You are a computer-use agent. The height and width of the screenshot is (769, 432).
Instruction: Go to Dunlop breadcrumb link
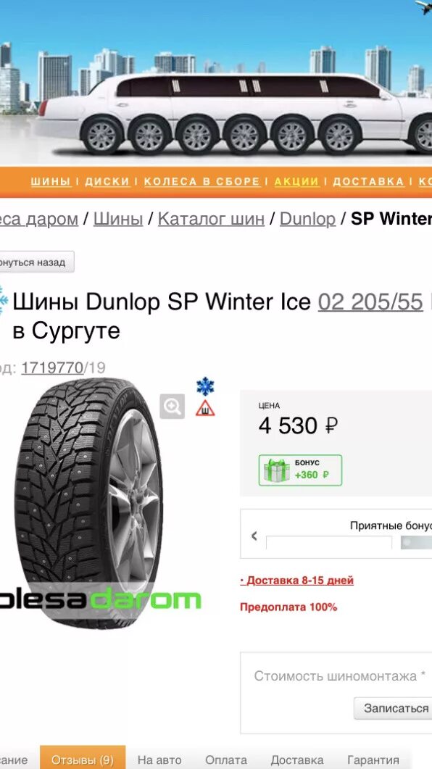pos(307,219)
